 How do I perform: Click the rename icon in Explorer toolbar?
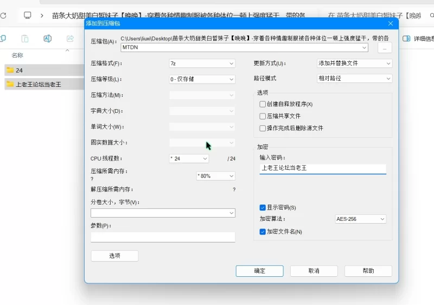pos(47,39)
